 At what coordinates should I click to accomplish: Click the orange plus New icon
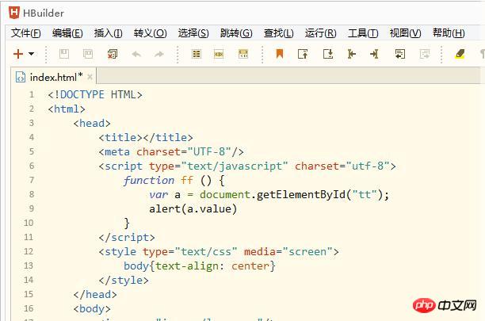(x=18, y=54)
